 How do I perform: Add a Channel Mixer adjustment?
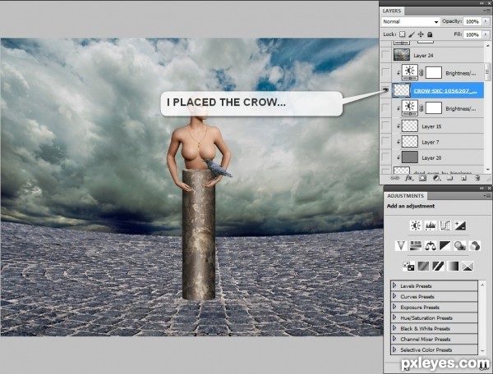pos(474,245)
